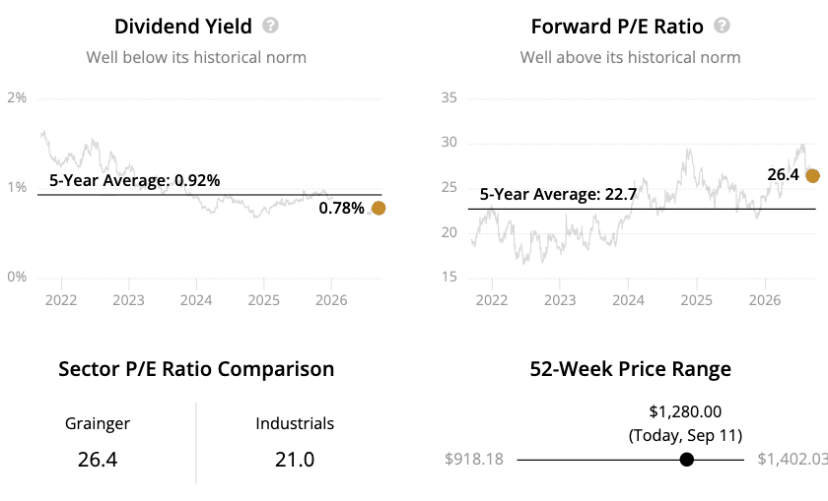
Task: Click the Sector P/E Ratio Comparison heading
Action: (196, 369)
